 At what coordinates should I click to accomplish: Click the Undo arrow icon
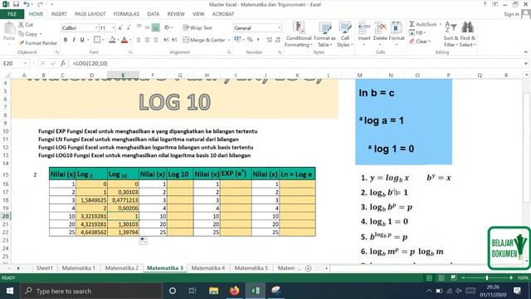click(27, 4)
